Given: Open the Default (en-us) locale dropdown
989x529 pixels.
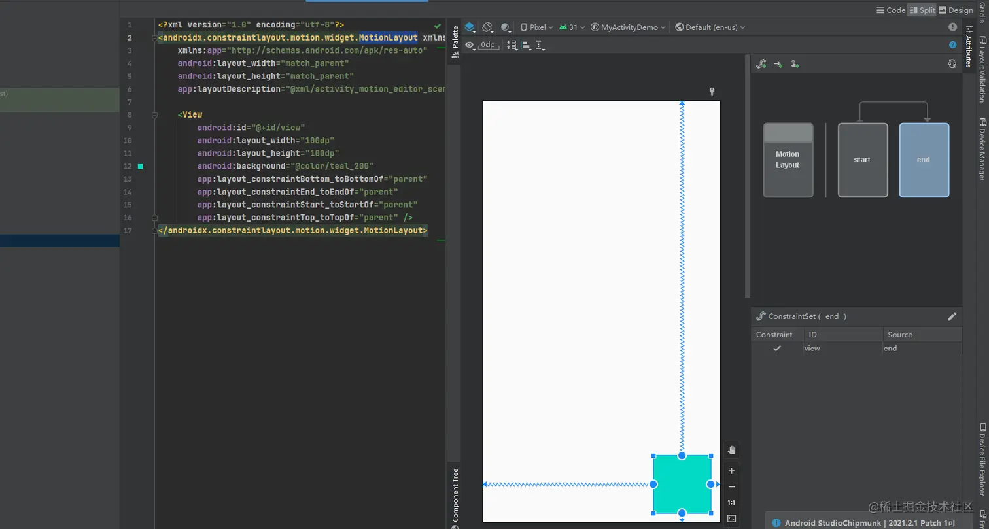Looking at the screenshot, I should pos(710,27).
